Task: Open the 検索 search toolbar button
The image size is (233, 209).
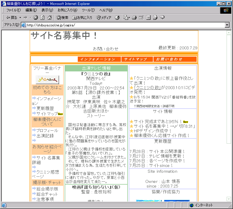Action: (x=62, y=18)
